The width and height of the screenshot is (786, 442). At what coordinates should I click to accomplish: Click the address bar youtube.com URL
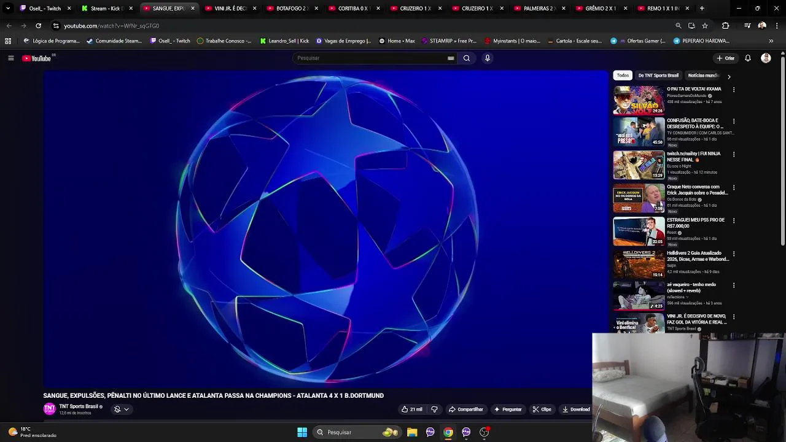coord(112,26)
